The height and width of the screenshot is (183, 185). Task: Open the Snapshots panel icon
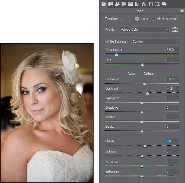164,4
